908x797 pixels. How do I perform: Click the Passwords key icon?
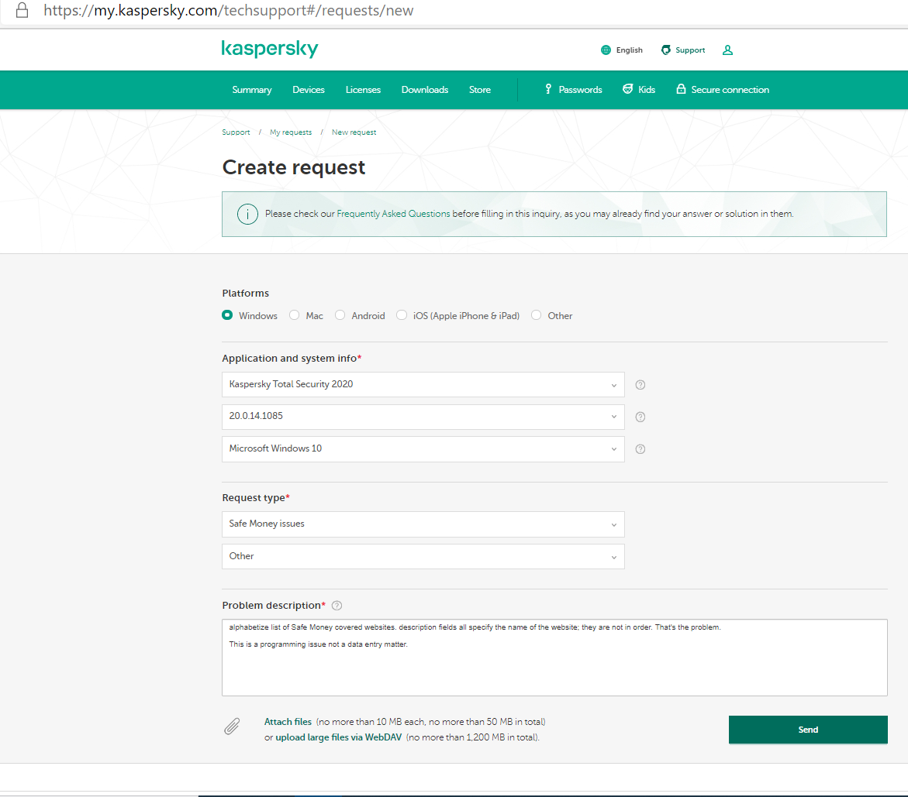[x=548, y=89]
